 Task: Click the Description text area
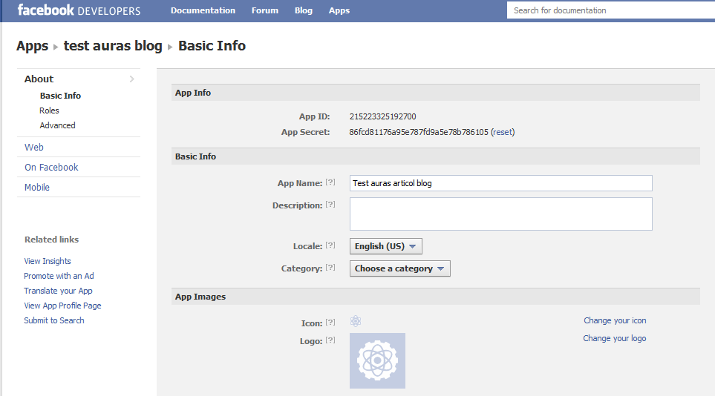500,214
